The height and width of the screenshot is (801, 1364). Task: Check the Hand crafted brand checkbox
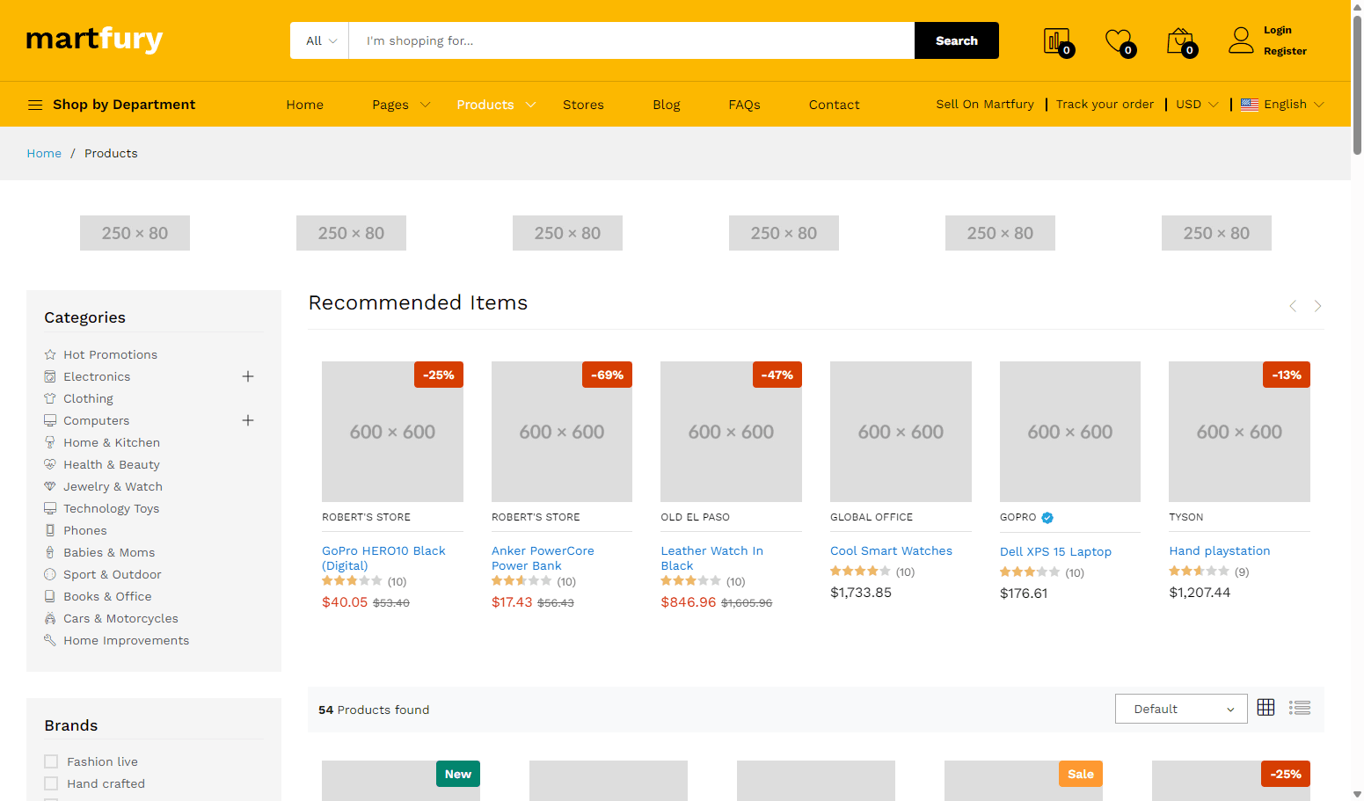[51, 783]
